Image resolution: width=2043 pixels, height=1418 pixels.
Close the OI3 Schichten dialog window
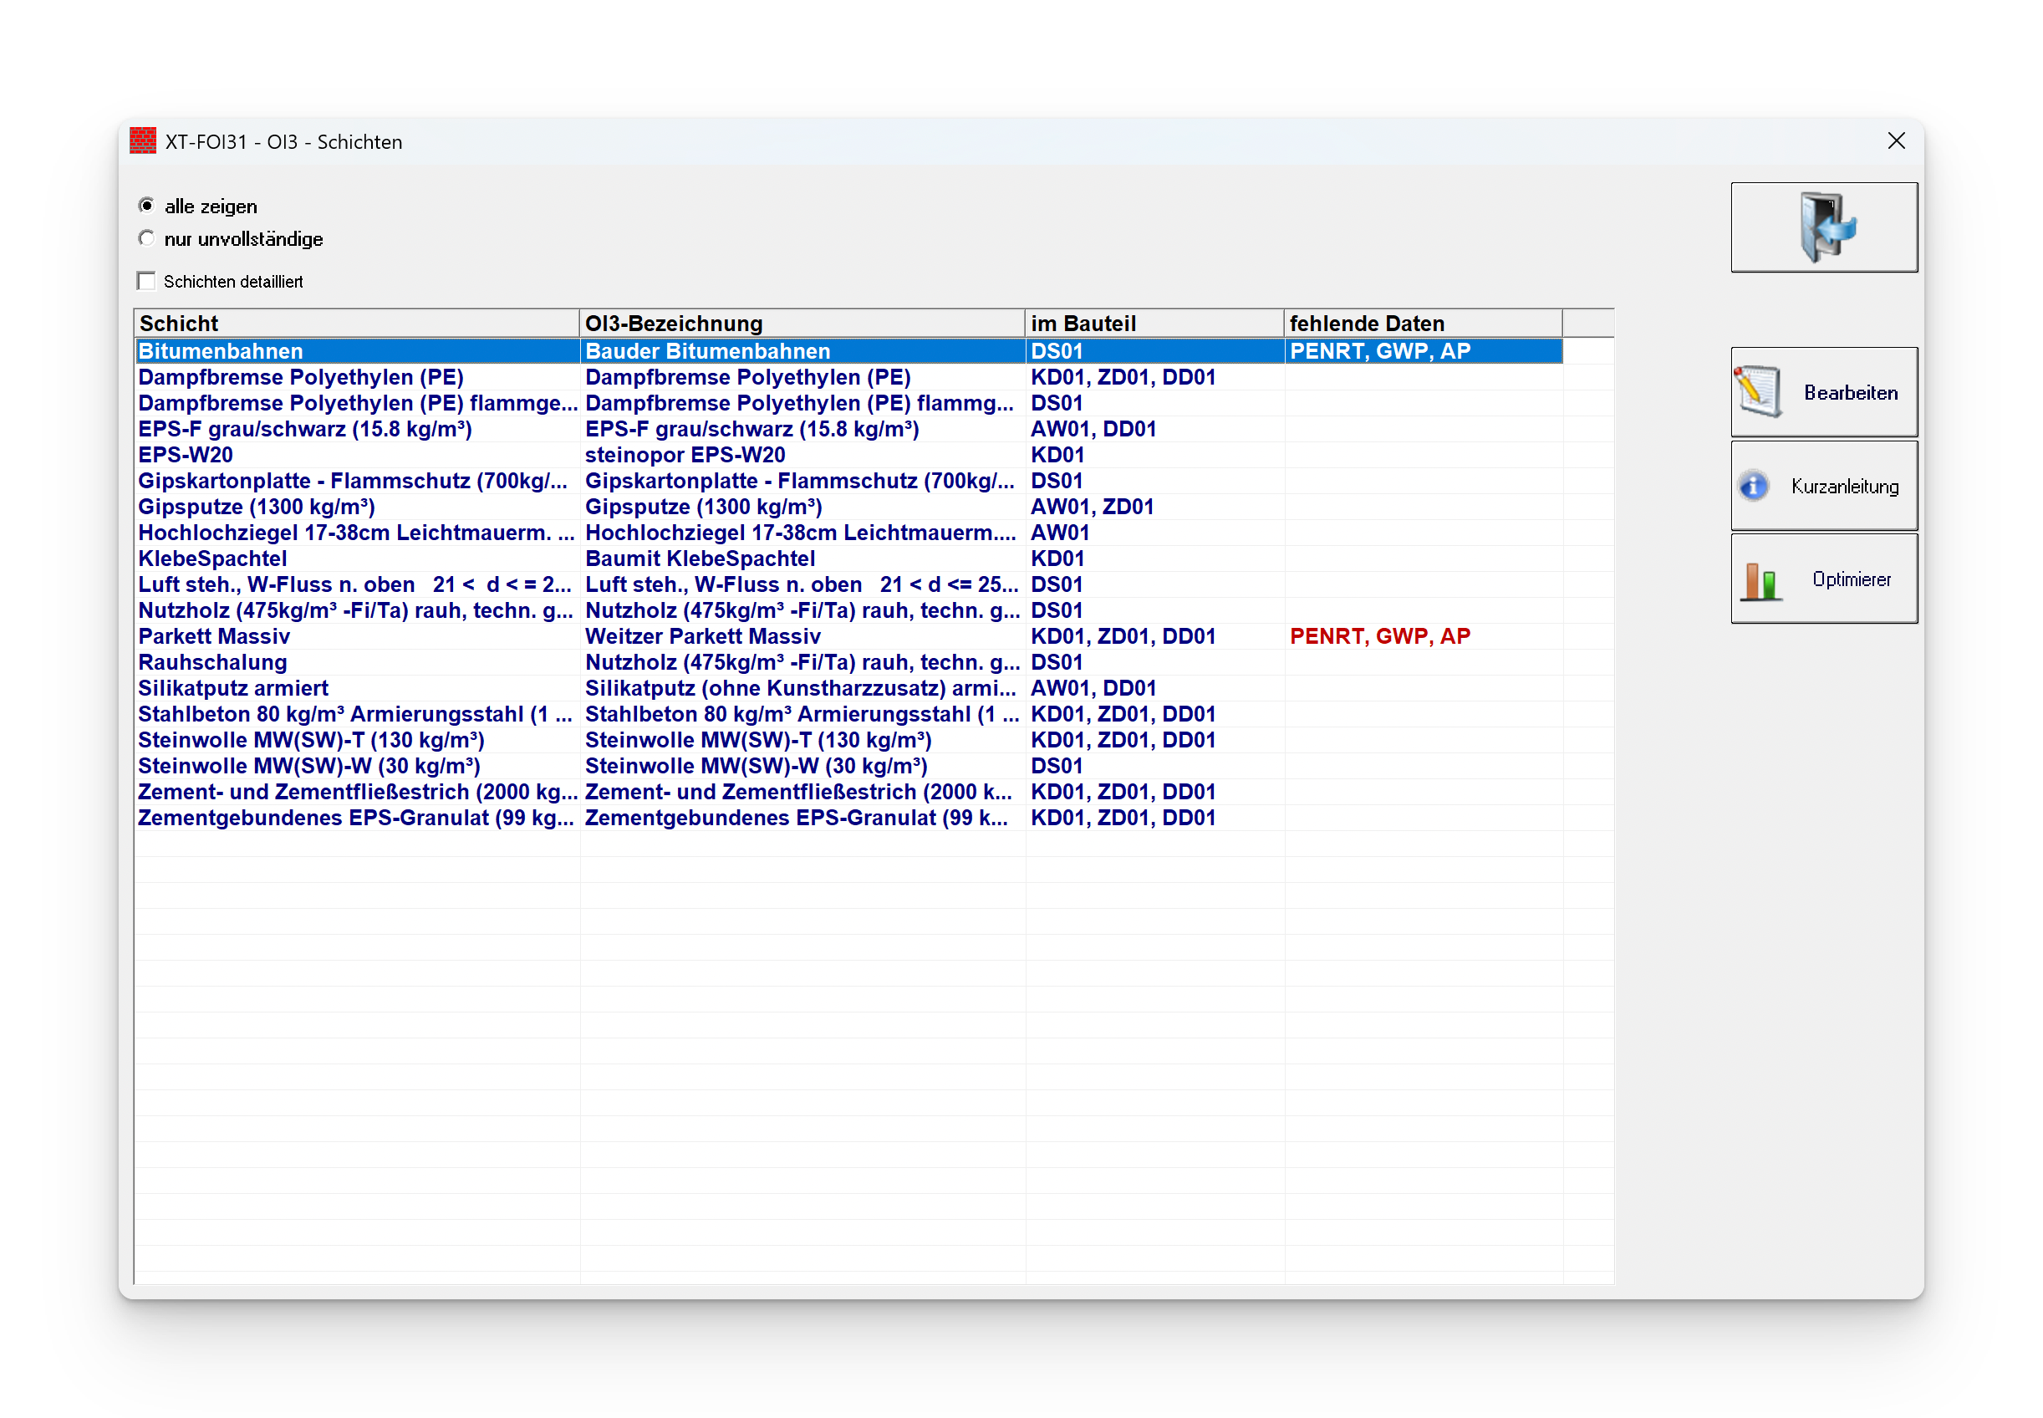pos(1896,142)
